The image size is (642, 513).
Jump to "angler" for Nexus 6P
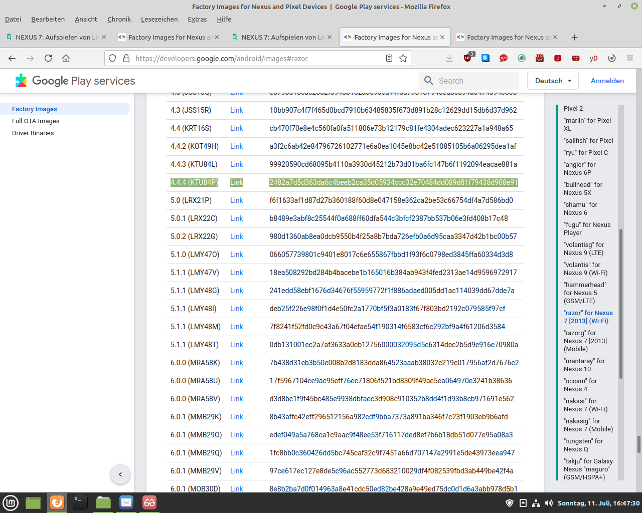(x=580, y=168)
